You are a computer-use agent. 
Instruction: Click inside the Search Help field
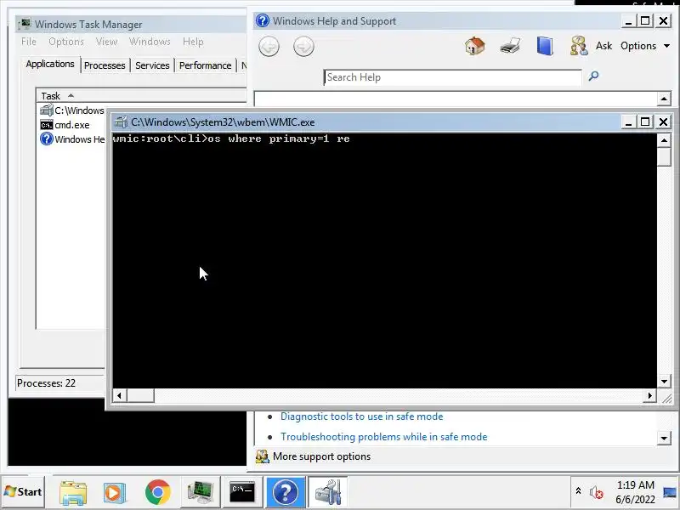tap(453, 77)
